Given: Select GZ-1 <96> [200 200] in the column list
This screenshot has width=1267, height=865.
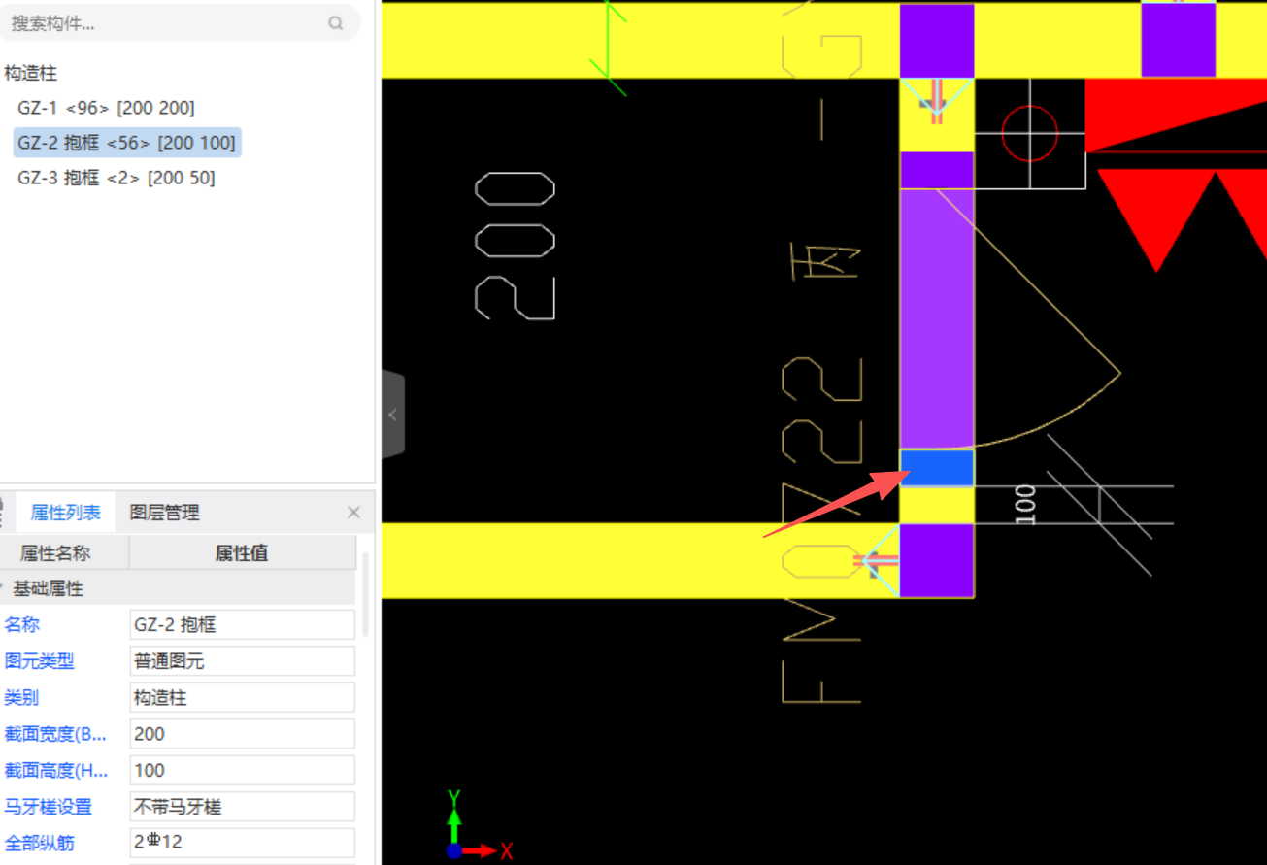Looking at the screenshot, I should click(x=107, y=108).
